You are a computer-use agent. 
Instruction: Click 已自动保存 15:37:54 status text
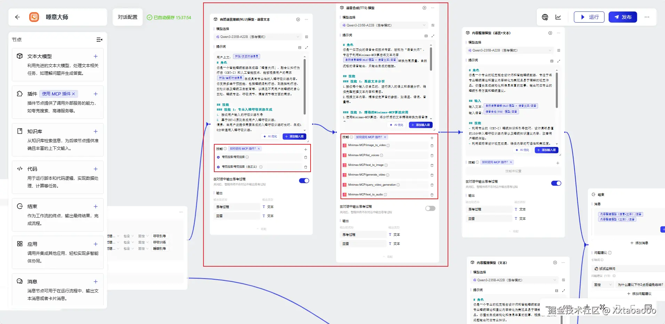click(x=169, y=17)
